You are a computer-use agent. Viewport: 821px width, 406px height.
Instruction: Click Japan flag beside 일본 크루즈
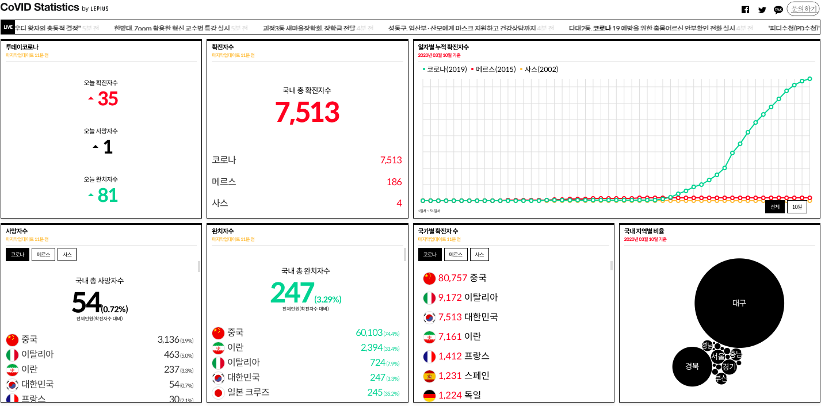tap(218, 393)
